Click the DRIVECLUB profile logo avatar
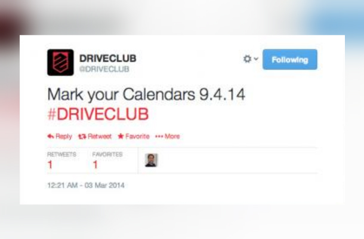364x239 pixels. pos(60,62)
